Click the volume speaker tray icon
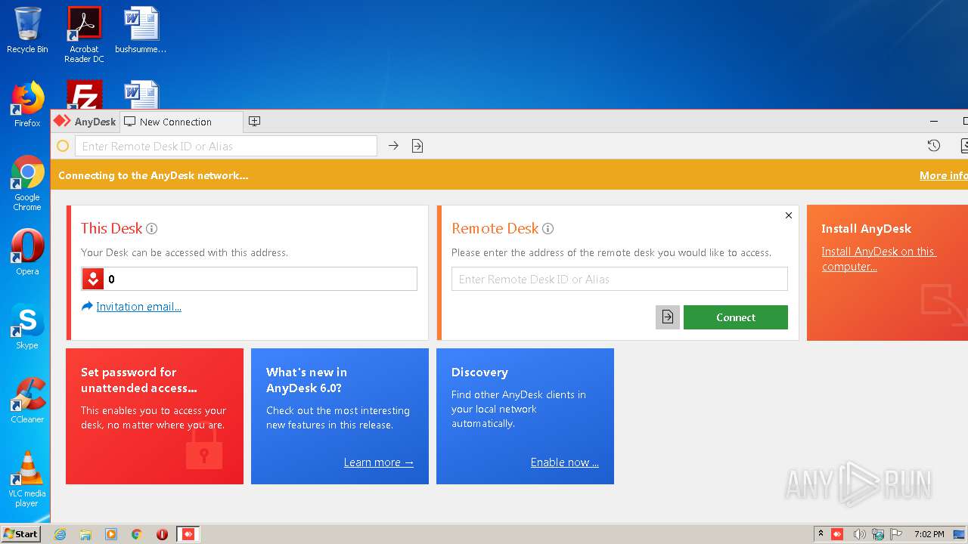This screenshot has width=968, height=544. (859, 534)
